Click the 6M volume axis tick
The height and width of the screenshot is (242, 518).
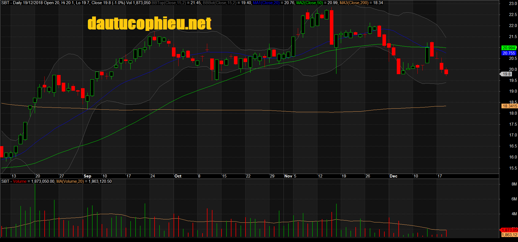pos(514,199)
